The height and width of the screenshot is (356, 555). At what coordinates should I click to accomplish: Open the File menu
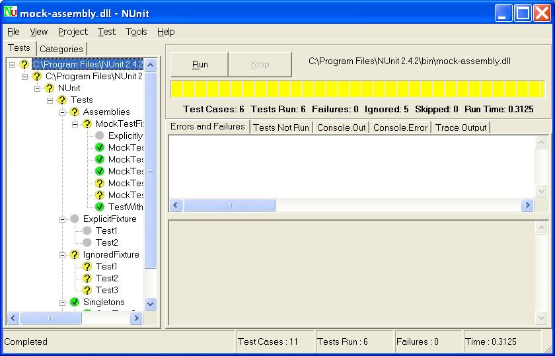[13, 32]
